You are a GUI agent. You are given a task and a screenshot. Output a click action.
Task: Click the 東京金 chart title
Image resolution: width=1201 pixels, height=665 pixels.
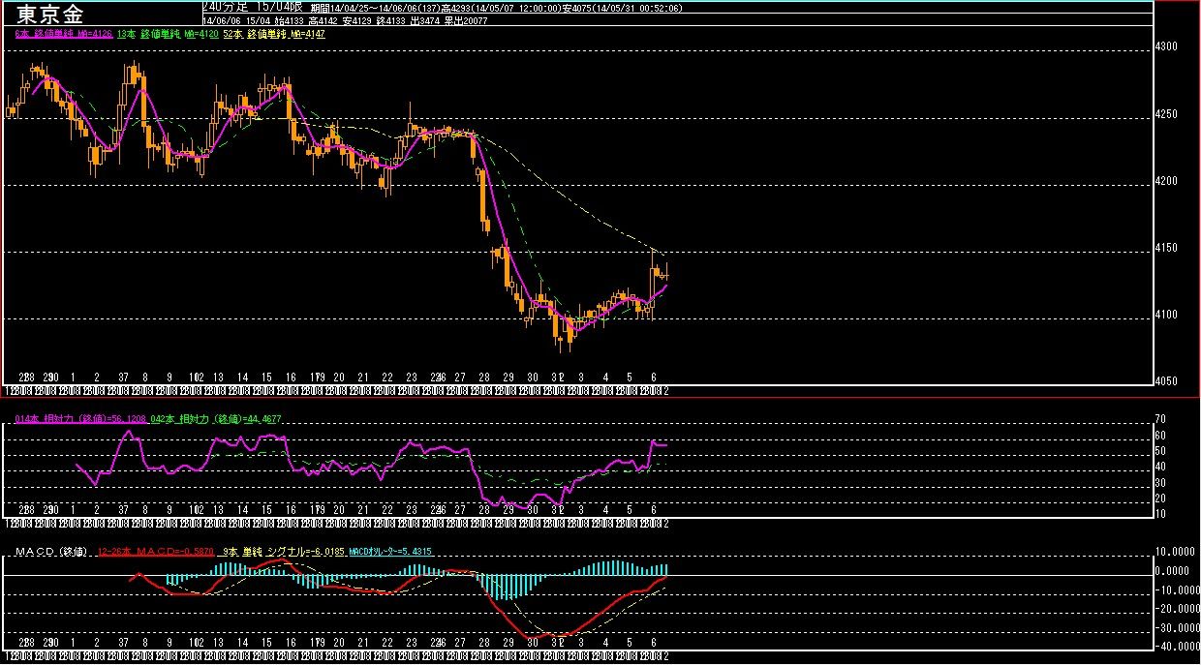[x=51, y=14]
